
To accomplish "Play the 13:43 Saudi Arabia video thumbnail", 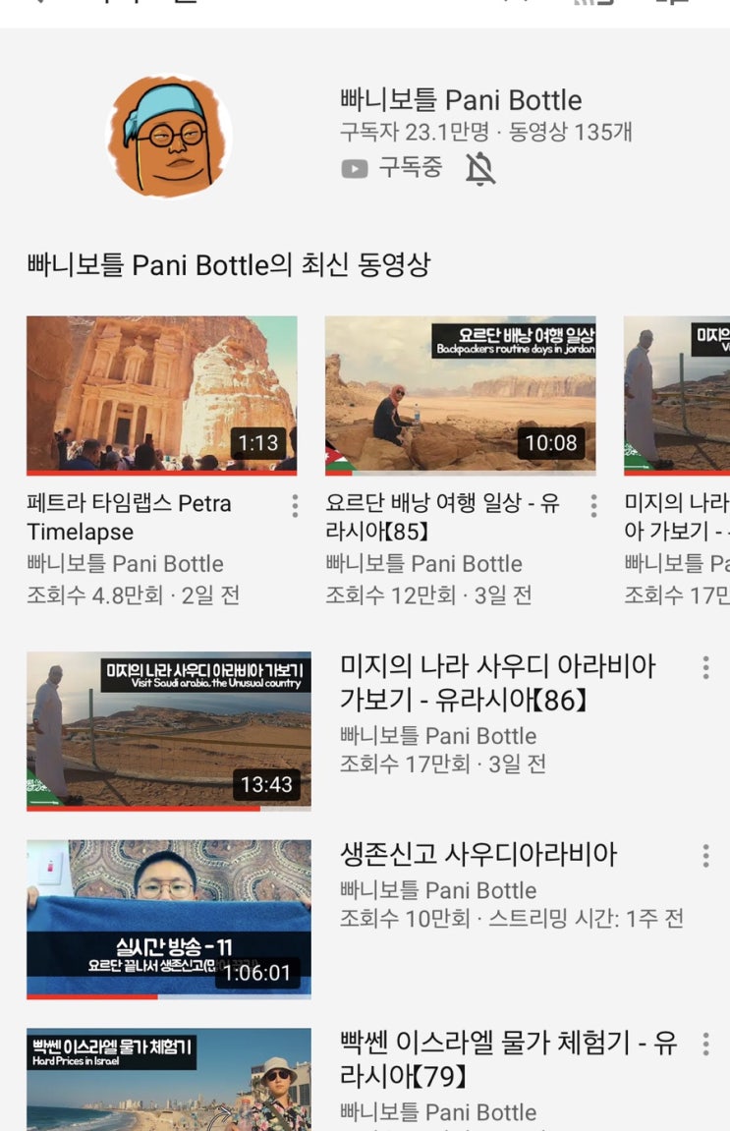I will pos(169,731).
